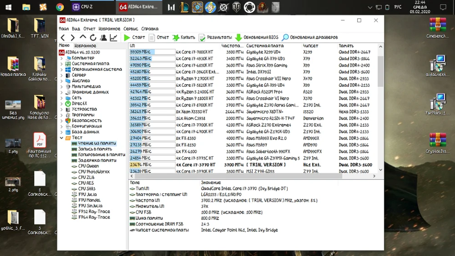This screenshot has width=455, height=256.
Task: Sort by the Частота column header
Action: (233, 46)
